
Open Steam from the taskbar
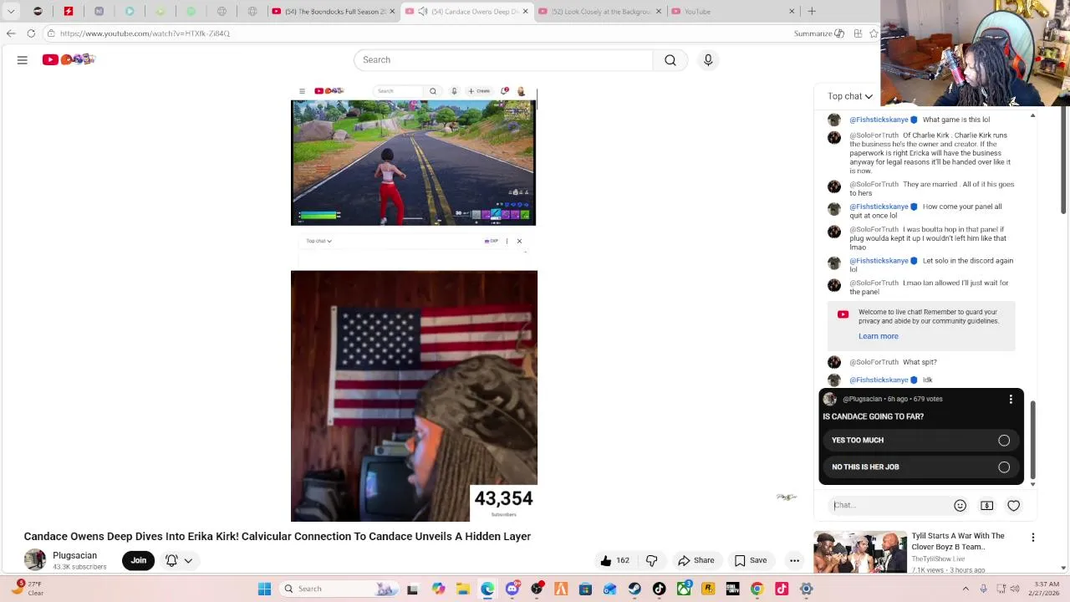coord(634,589)
